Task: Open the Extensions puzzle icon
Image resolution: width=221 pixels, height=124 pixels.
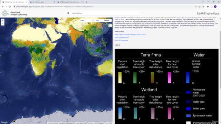Action: 208,7
